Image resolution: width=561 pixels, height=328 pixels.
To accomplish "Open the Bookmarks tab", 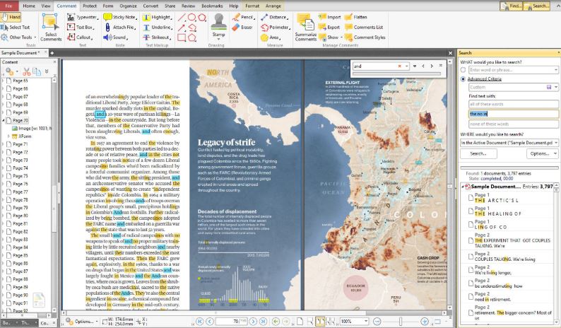I will coord(212,6).
